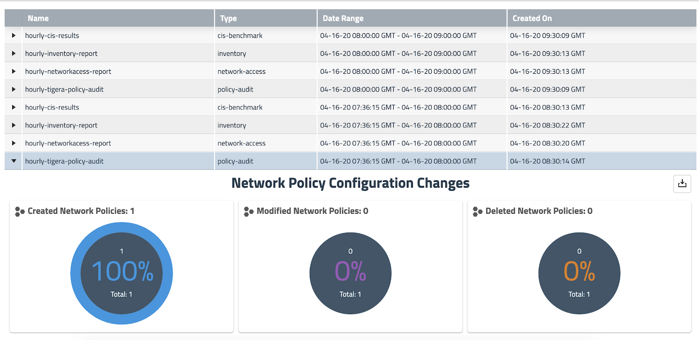The width and height of the screenshot is (699, 340).
Task: Click the icon beside Deleted Network Policies
Action: coord(478,212)
